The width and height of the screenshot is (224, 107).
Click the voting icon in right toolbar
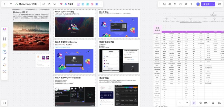186,4
